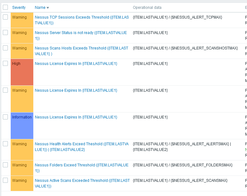Open Nessus Health Alerts Exceed Threshold trigger
This screenshot has height=196, width=247.
(x=82, y=147)
